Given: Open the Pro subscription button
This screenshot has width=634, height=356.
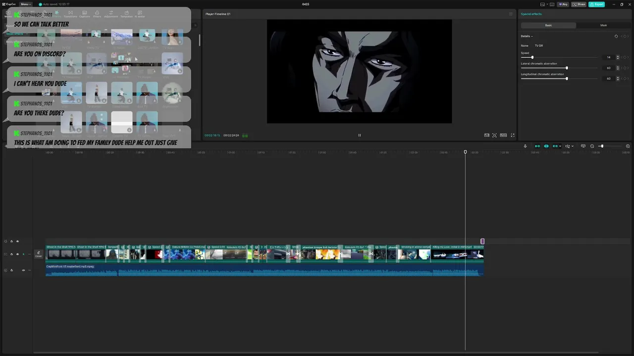Looking at the screenshot, I should (x=563, y=4).
